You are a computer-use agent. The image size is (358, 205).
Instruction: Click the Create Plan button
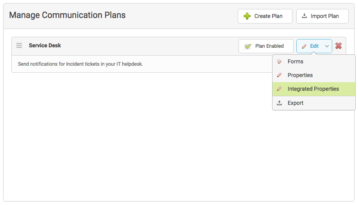(265, 16)
